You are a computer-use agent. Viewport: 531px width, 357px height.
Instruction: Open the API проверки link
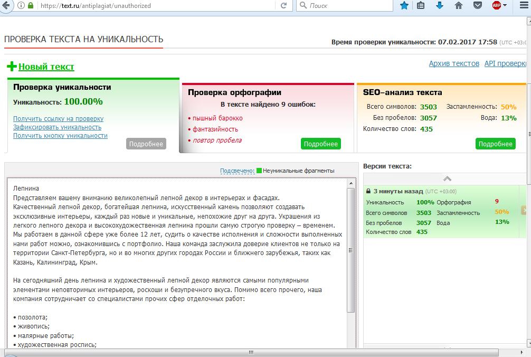coord(505,63)
